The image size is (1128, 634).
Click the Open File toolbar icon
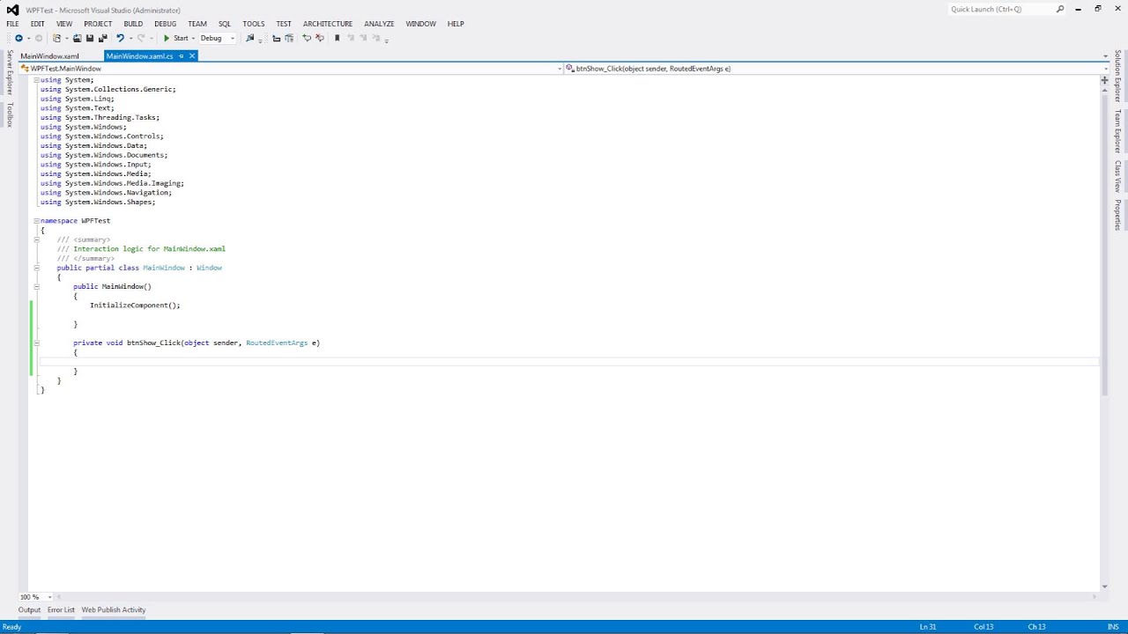[77, 38]
